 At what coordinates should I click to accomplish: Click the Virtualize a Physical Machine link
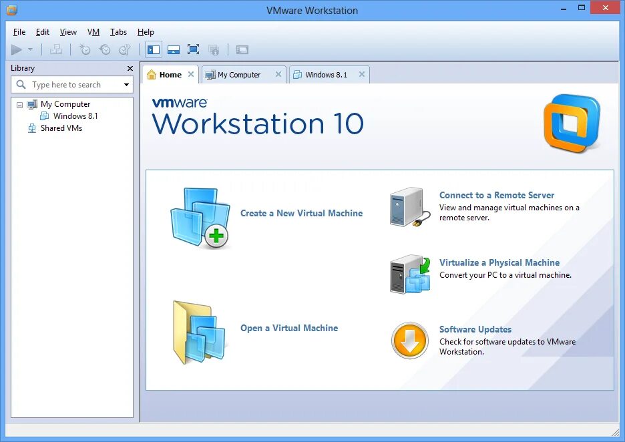pyautogui.click(x=499, y=262)
